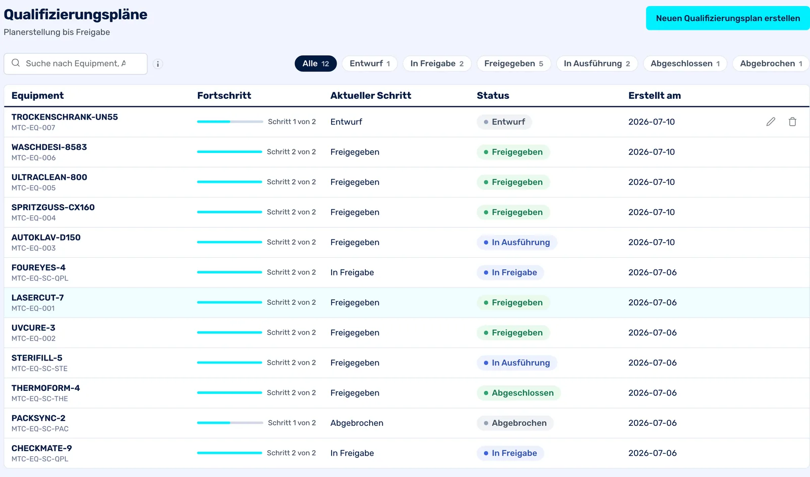Filter by Abgebrochen tab

click(x=771, y=63)
